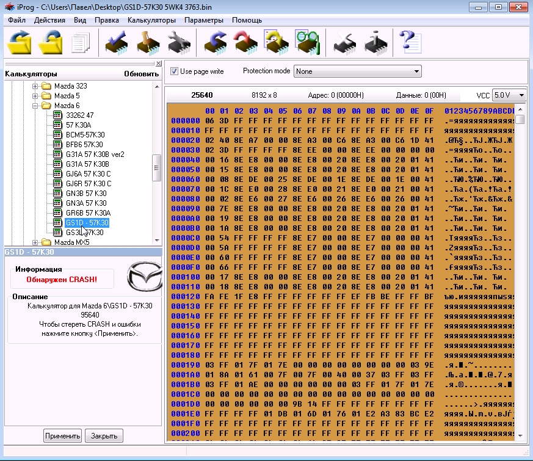Viewport: 533px width, 461px height.
Task: Click the hex view scroll-up arrow
Action: coord(520,109)
